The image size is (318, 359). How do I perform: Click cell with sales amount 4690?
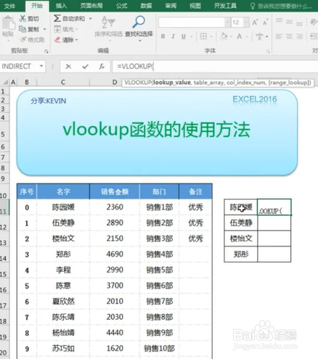[115, 254]
